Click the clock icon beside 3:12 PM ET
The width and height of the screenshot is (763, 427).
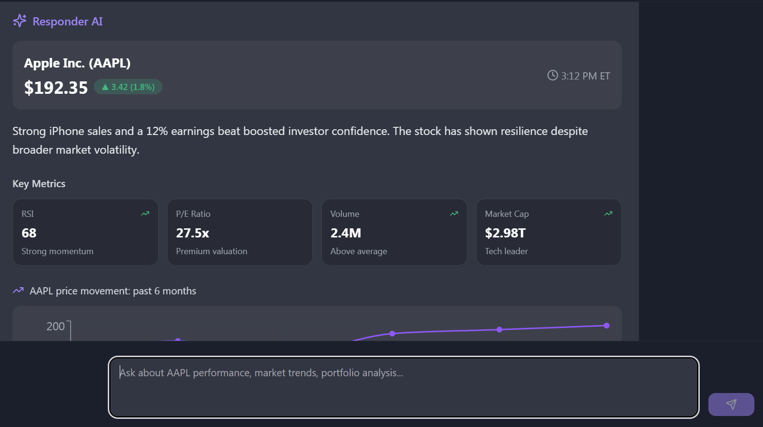click(x=553, y=76)
